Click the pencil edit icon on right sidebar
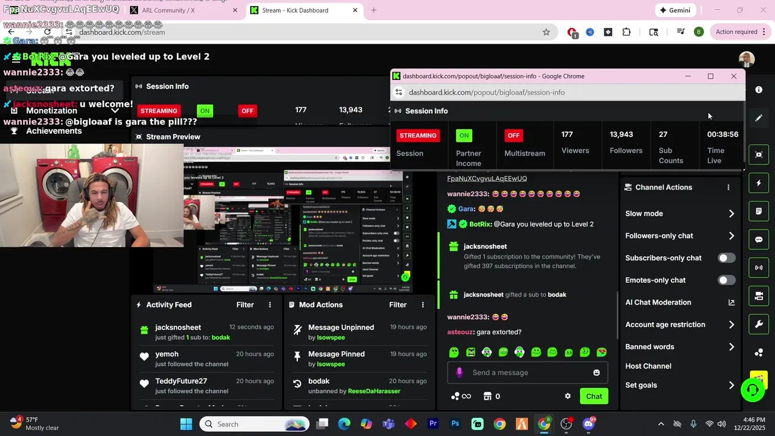This screenshot has width=775, height=436. 759,118
